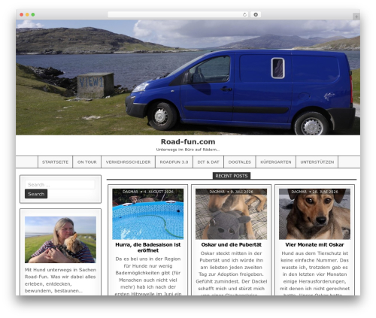Focus the browser address bar
Screen dimensions: 376x318
click(178, 14)
